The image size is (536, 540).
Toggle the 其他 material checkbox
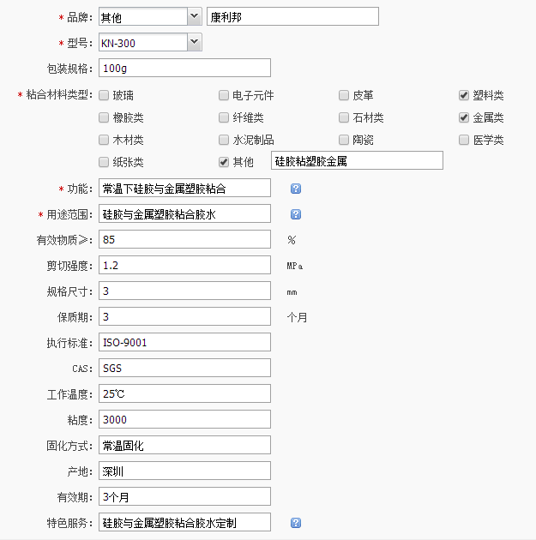click(224, 162)
